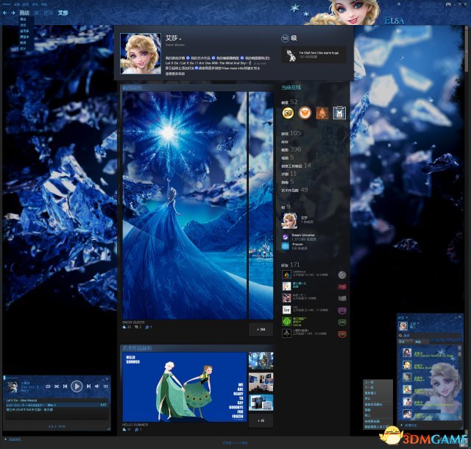The image size is (471, 449).
Task: Click the volume speaker icon in music player
Action: coord(97,386)
